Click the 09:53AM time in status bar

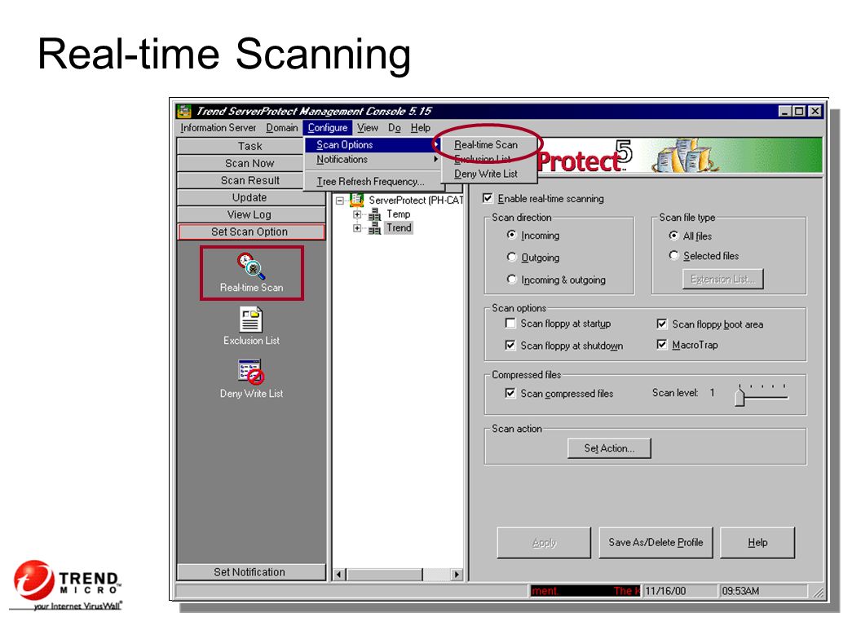[740, 591]
